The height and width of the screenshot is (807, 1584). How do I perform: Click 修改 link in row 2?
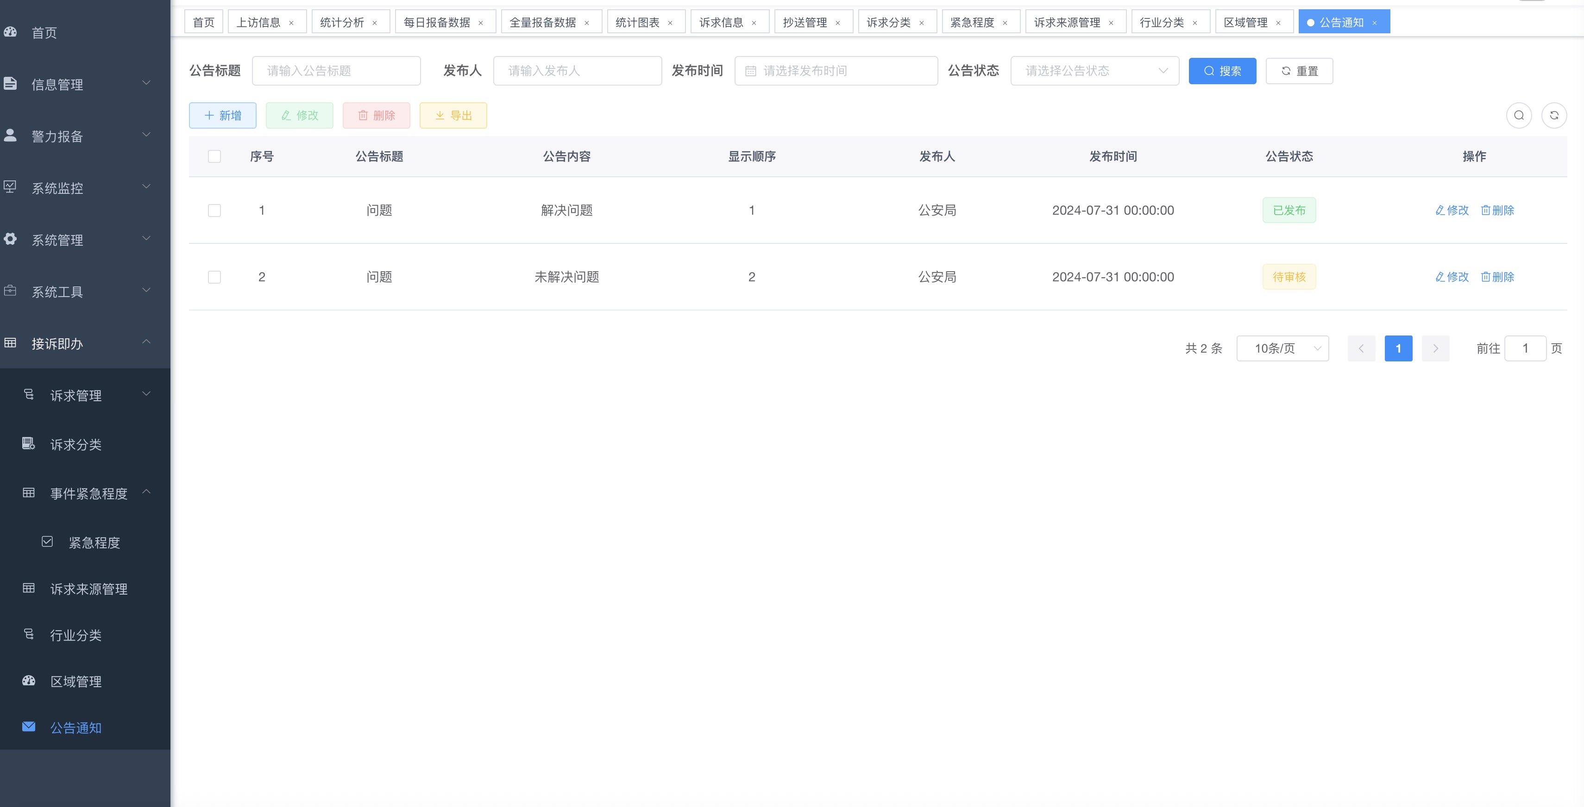(x=1452, y=277)
